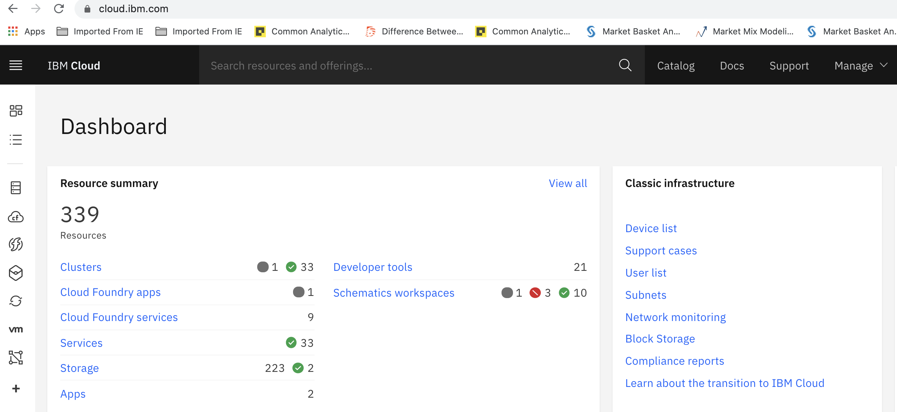Viewport: 897px width, 412px height.
Task: Click the Support header item
Action: [789, 66]
